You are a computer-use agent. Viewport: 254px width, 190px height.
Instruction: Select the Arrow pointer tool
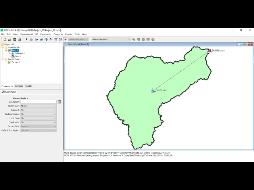[x=27, y=40]
